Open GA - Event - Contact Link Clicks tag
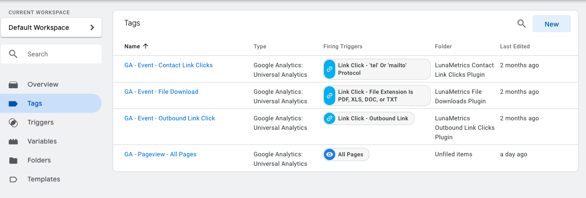The image size is (586, 198). pos(169,65)
